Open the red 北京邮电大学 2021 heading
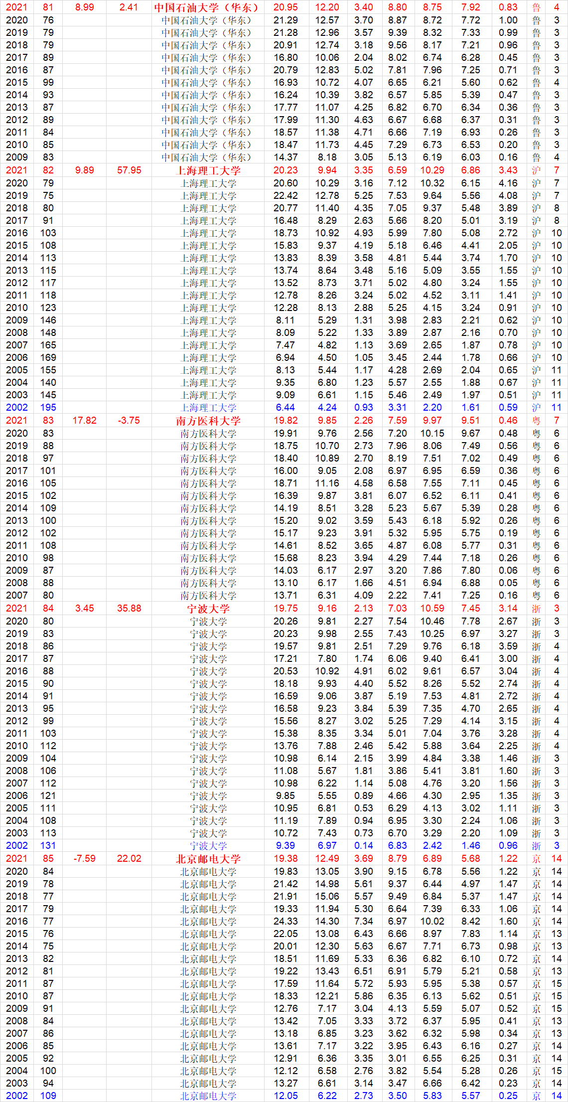The height and width of the screenshot is (1102, 568). coord(208,859)
